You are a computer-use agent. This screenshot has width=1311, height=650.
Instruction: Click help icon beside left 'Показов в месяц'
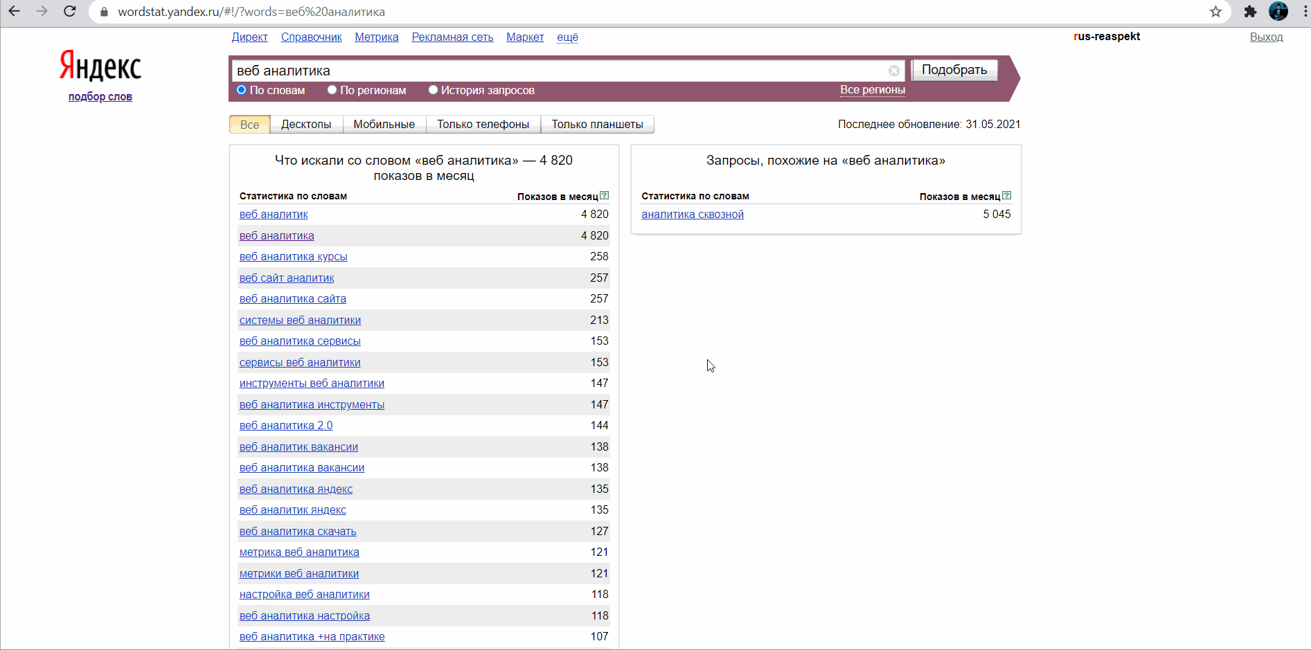point(605,196)
